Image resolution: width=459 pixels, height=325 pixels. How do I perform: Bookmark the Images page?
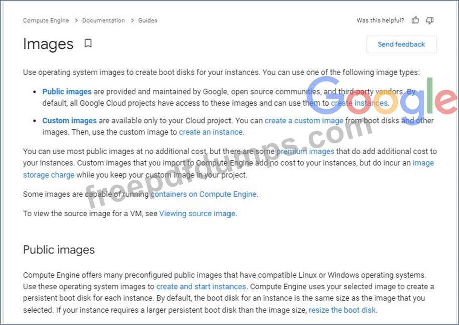88,43
